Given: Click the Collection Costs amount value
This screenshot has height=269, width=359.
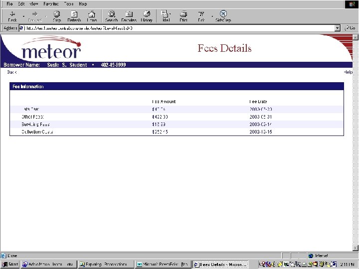Looking at the screenshot, I should (x=160, y=132).
